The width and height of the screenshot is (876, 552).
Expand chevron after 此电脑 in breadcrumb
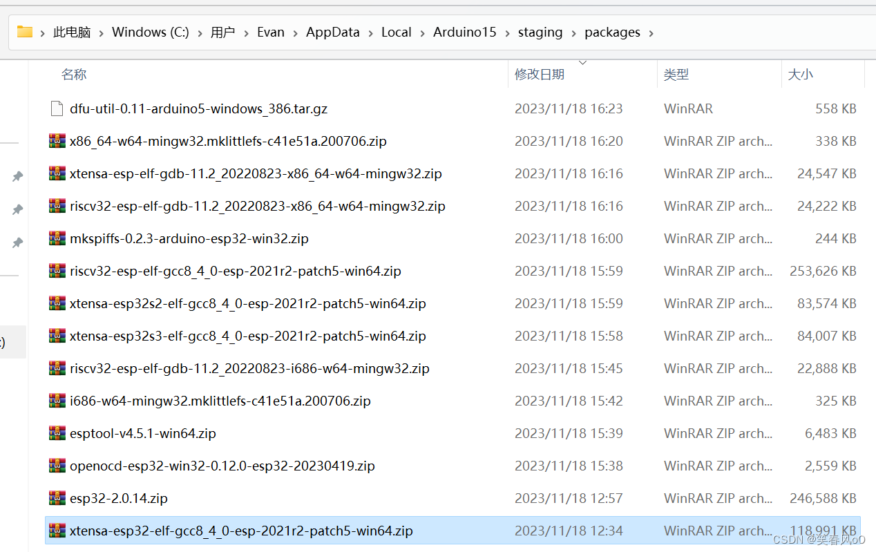tap(101, 32)
